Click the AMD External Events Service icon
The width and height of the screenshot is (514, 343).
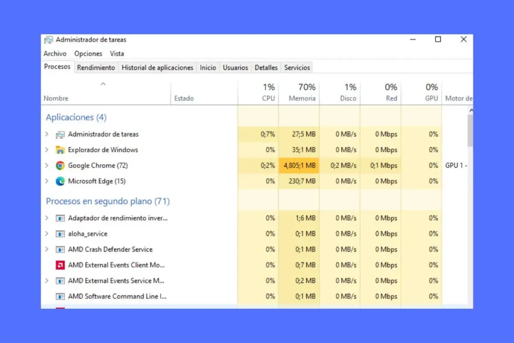pyautogui.click(x=60, y=281)
